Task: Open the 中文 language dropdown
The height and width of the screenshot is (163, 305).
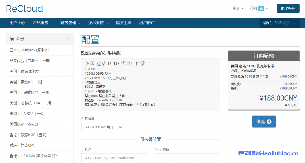Action: (238, 8)
